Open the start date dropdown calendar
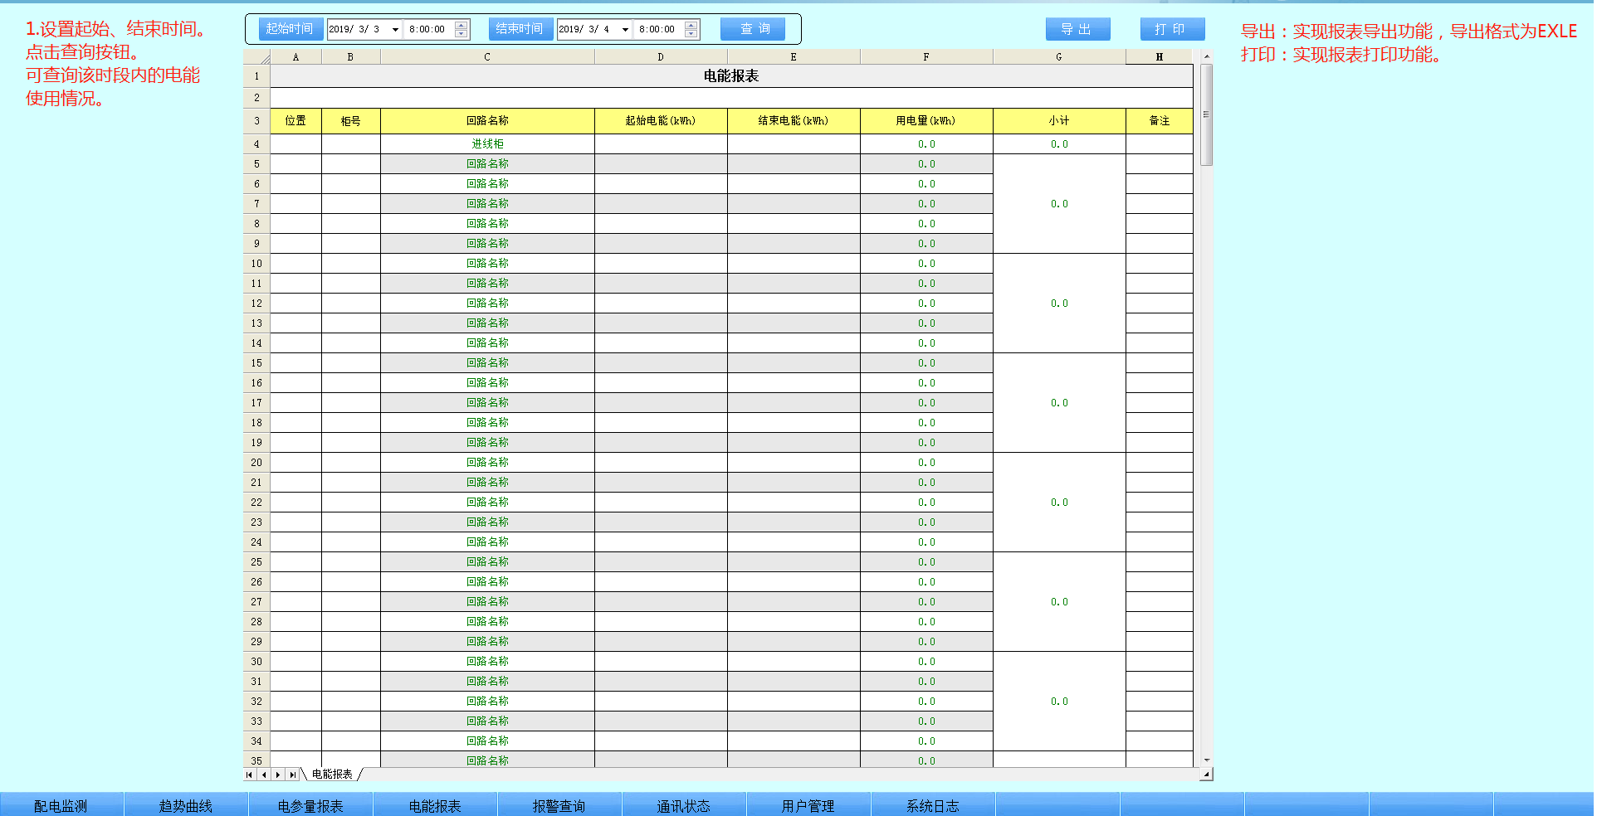Viewport: 1597px width, 816px height. tap(395, 30)
